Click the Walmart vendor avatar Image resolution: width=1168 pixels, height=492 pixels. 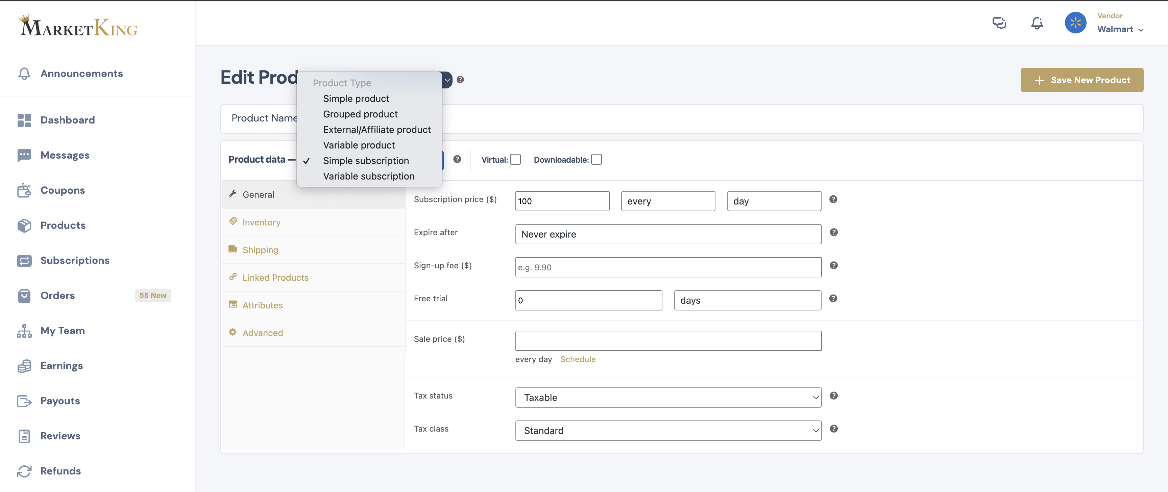coord(1075,23)
